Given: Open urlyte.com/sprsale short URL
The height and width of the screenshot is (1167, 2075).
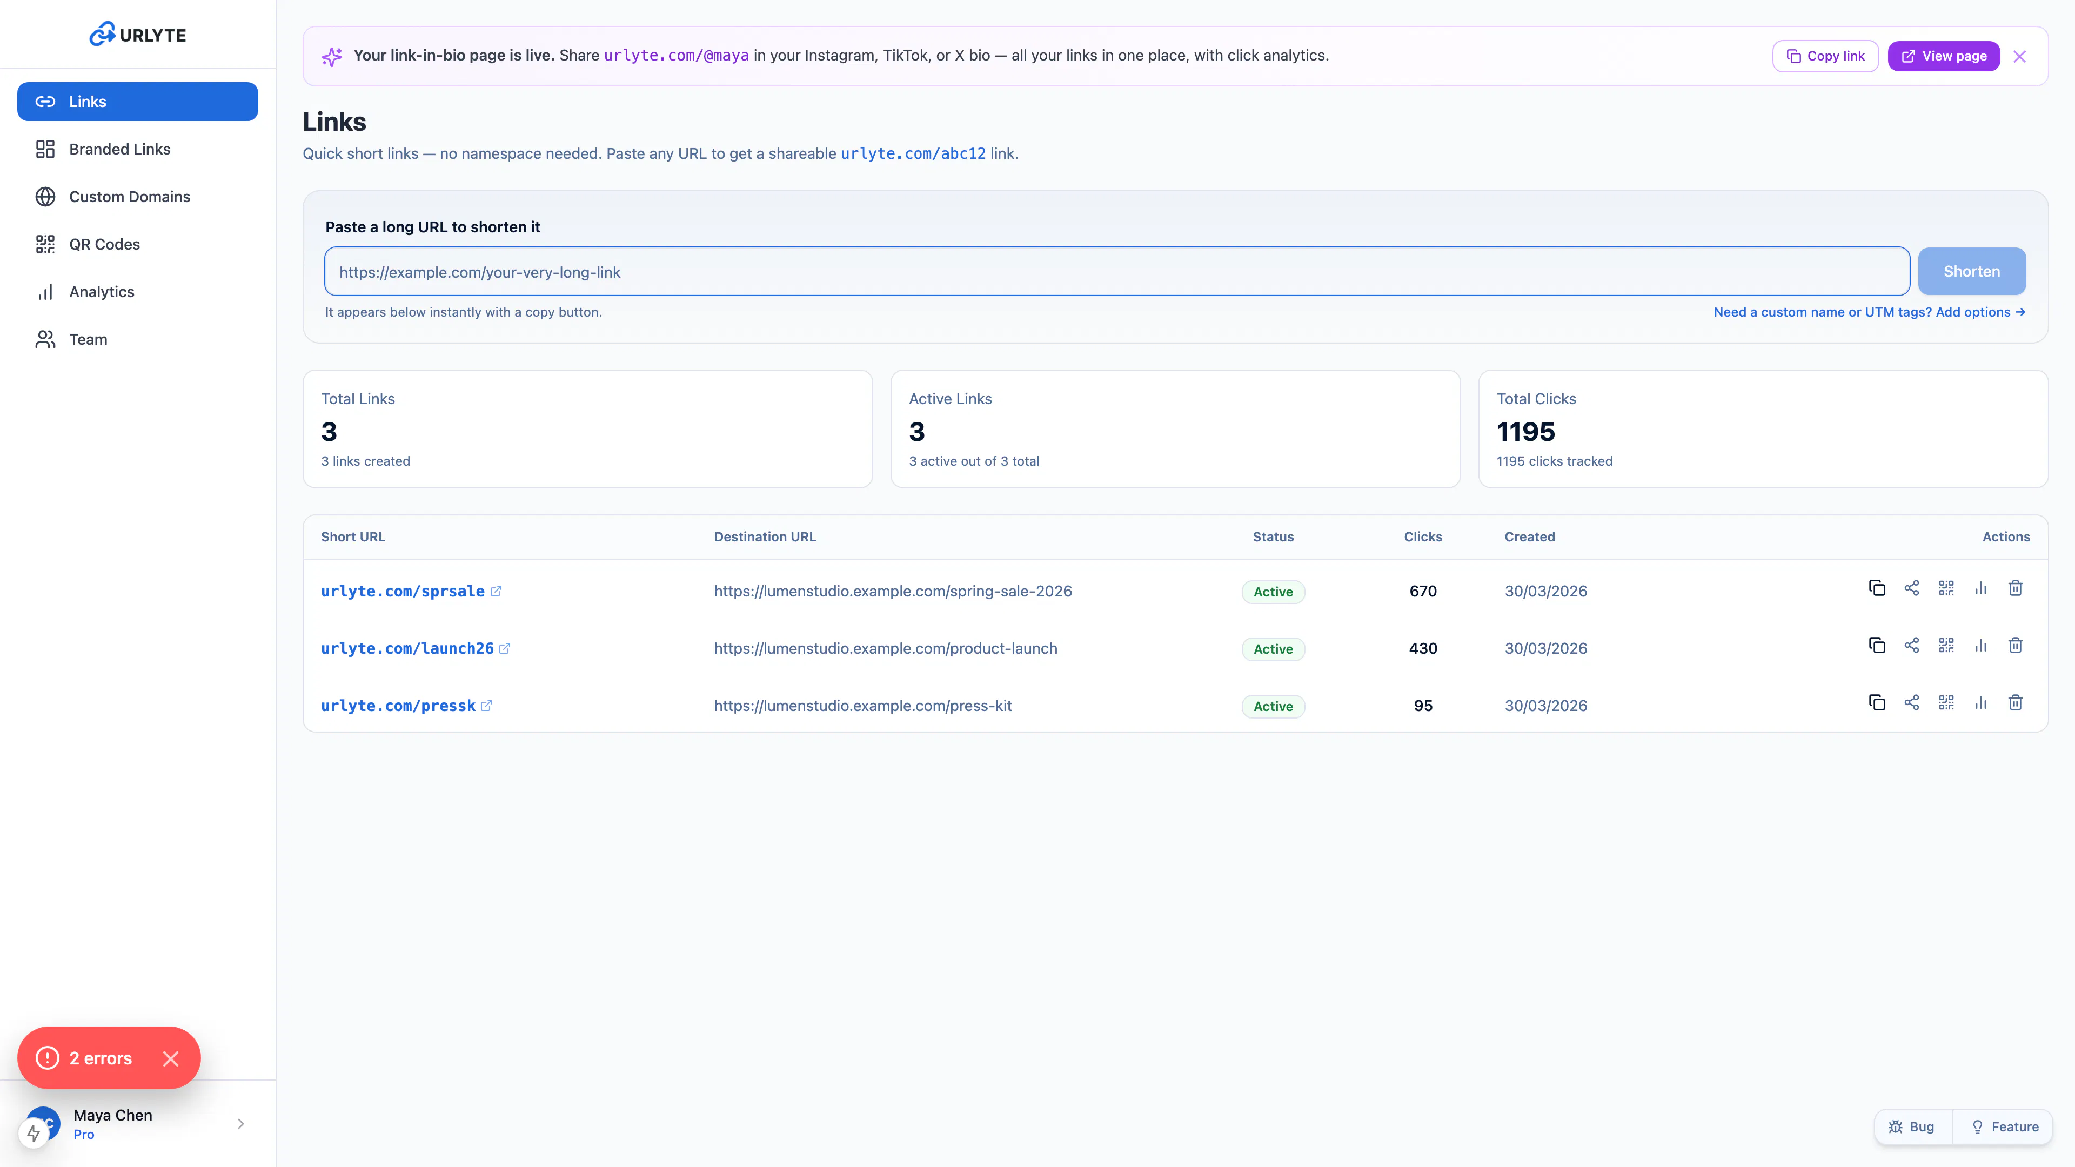Looking at the screenshot, I should coord(403,591).
